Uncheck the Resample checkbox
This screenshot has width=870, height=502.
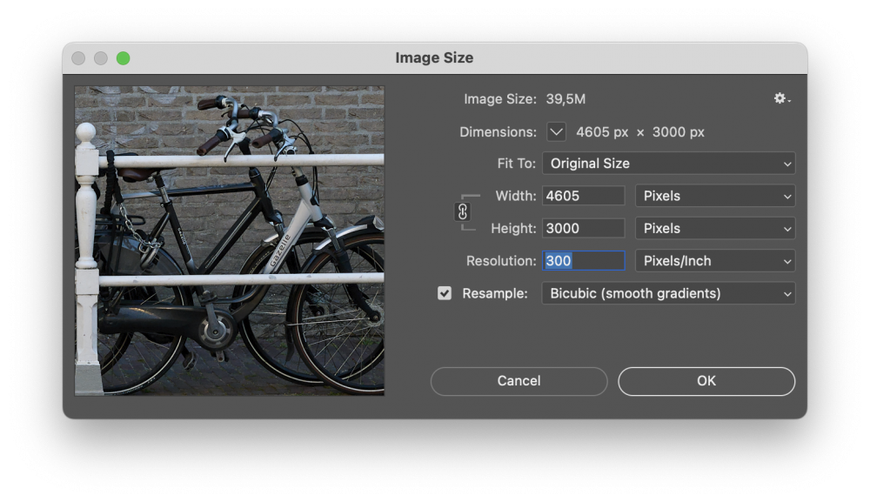tap(445, 293)
